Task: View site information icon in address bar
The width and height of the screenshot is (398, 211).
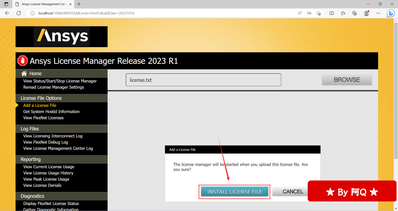Action: click(32, 13)
